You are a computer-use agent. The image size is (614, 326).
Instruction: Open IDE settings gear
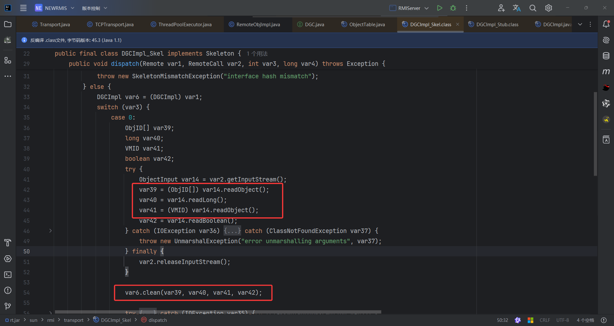(x=548, y=8)
